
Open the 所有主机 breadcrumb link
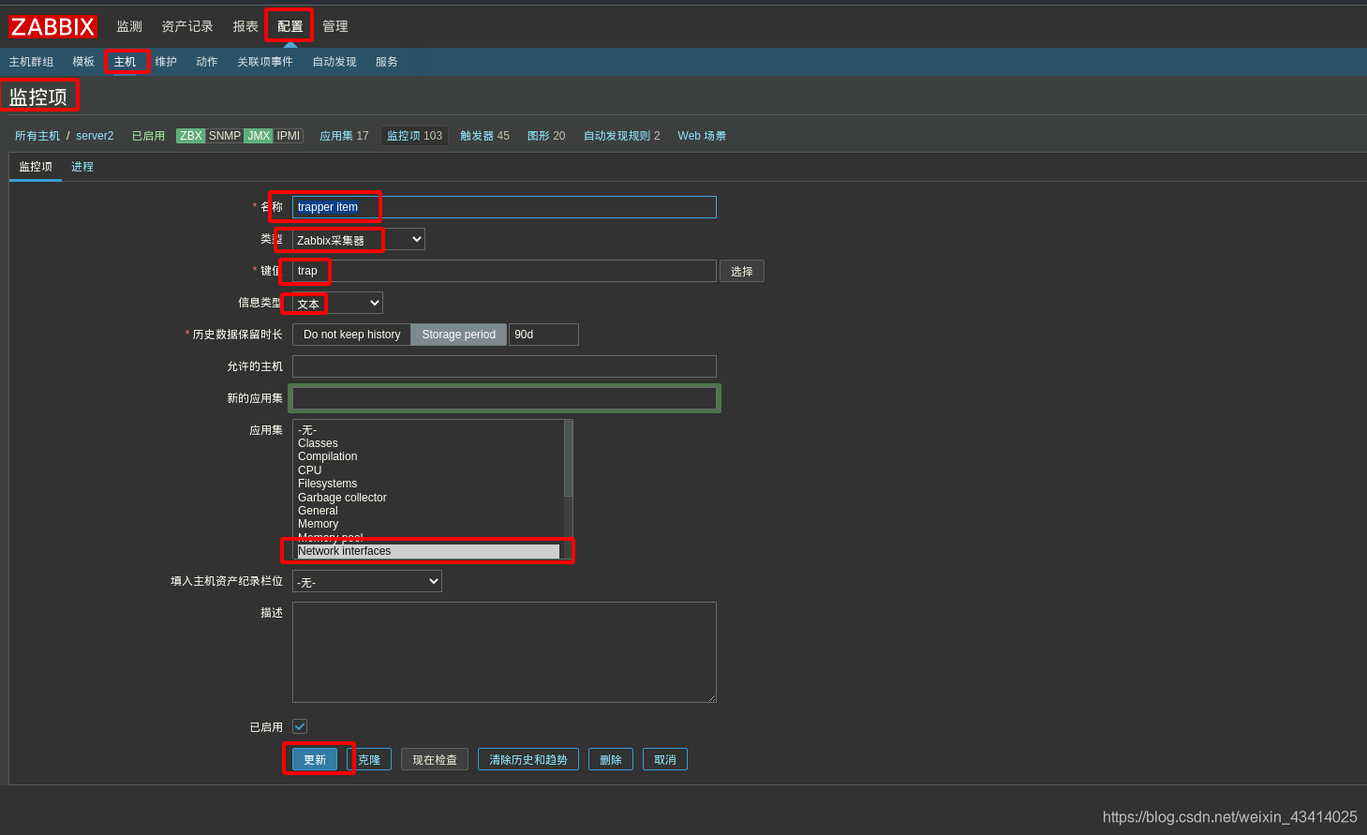[37, 136]
